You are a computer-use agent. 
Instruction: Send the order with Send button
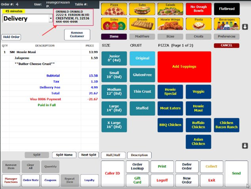coord(236,173)
